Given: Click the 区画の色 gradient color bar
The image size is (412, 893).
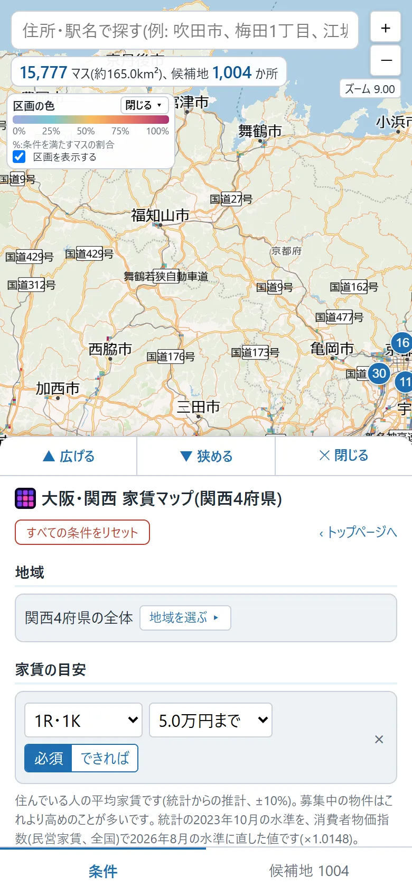Looking at the screenshot, I should tap(91, 120).
